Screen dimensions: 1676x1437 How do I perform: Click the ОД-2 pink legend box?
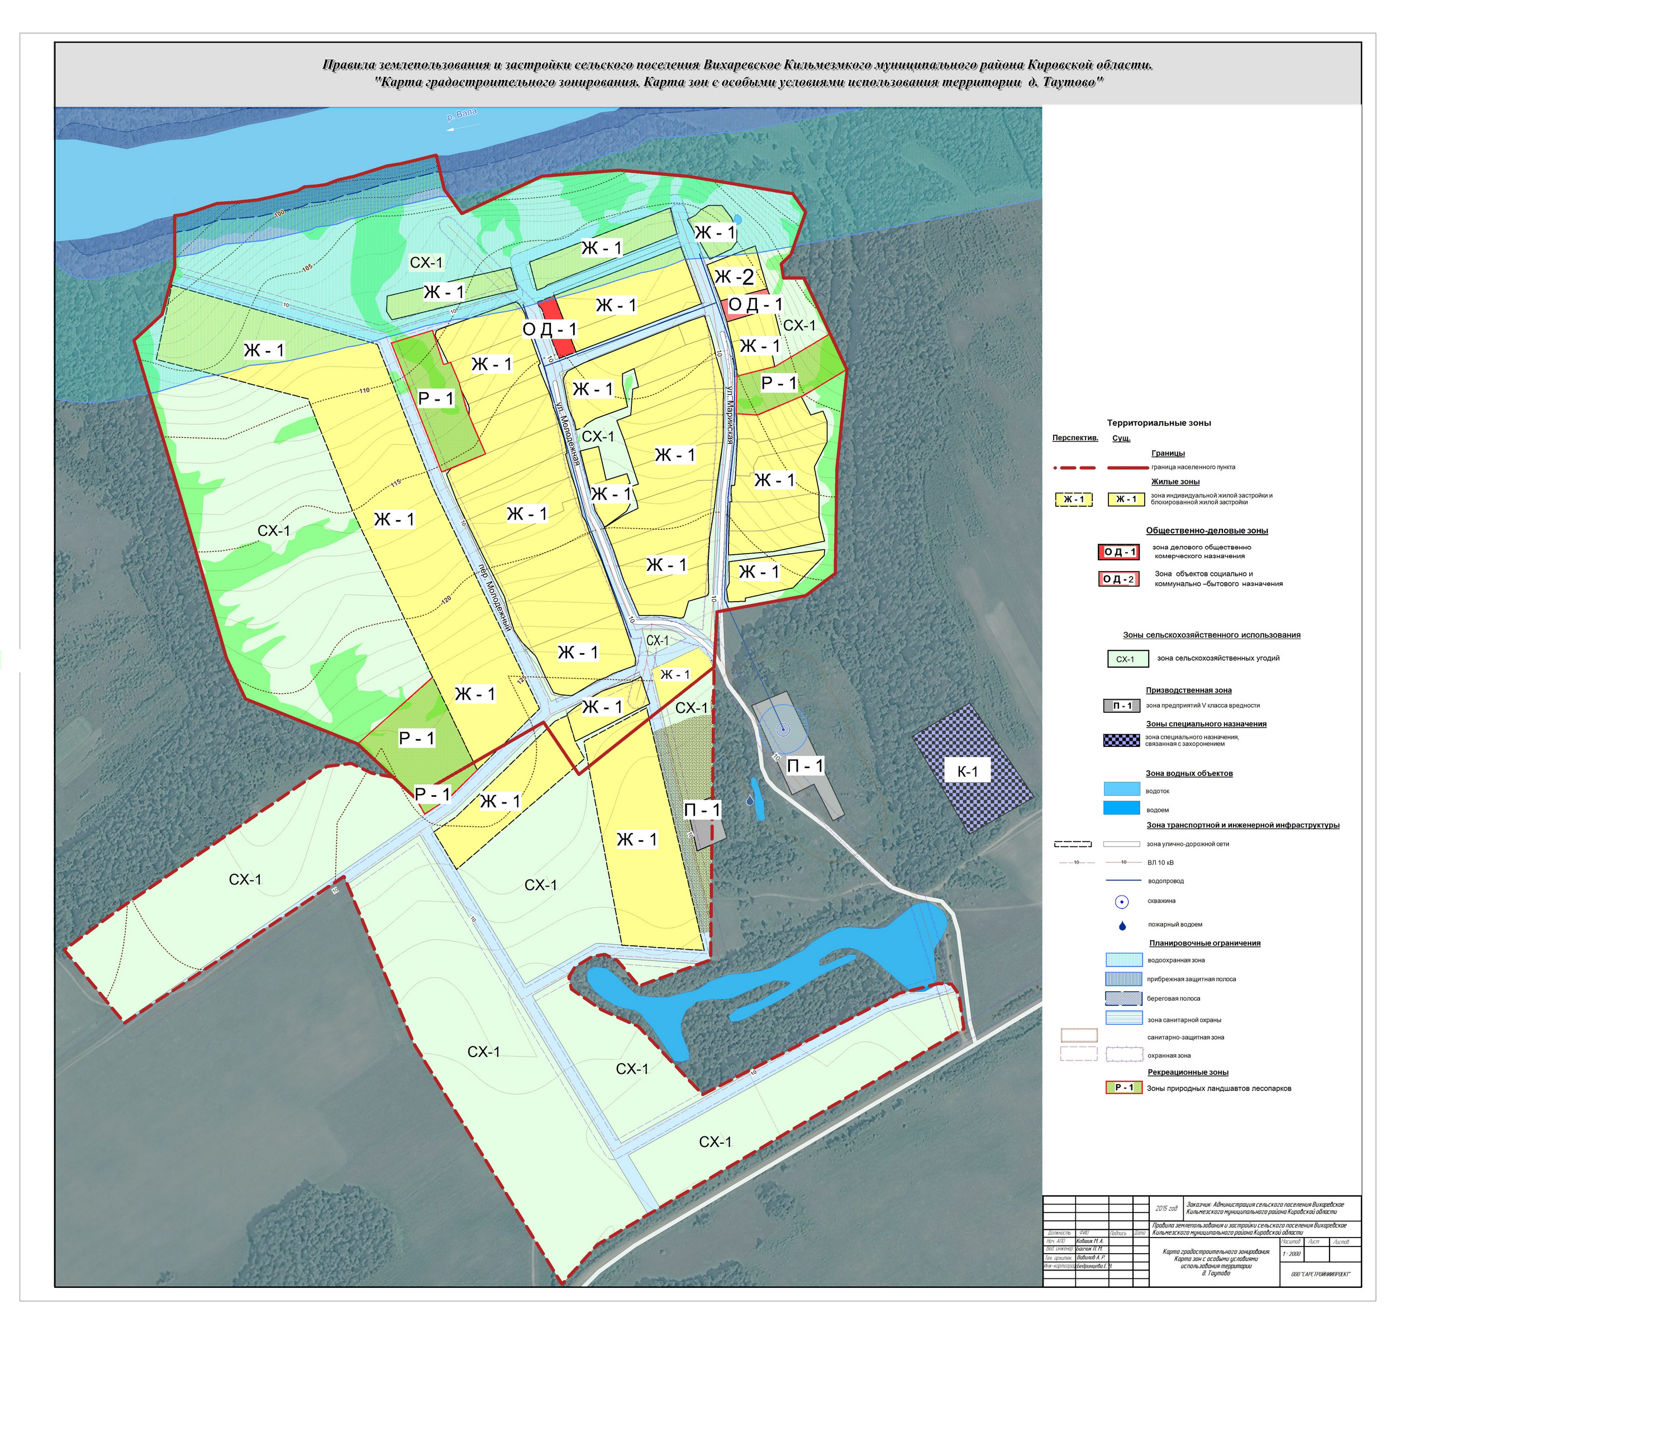[x=1118, y=579]
